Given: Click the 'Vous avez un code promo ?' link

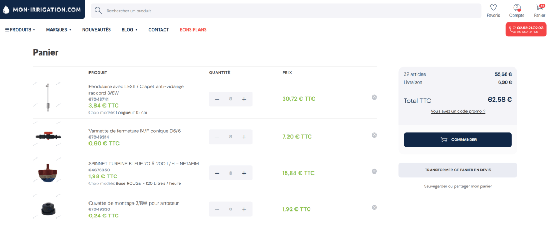Looking at the screenshot, I should pos(458,111).
